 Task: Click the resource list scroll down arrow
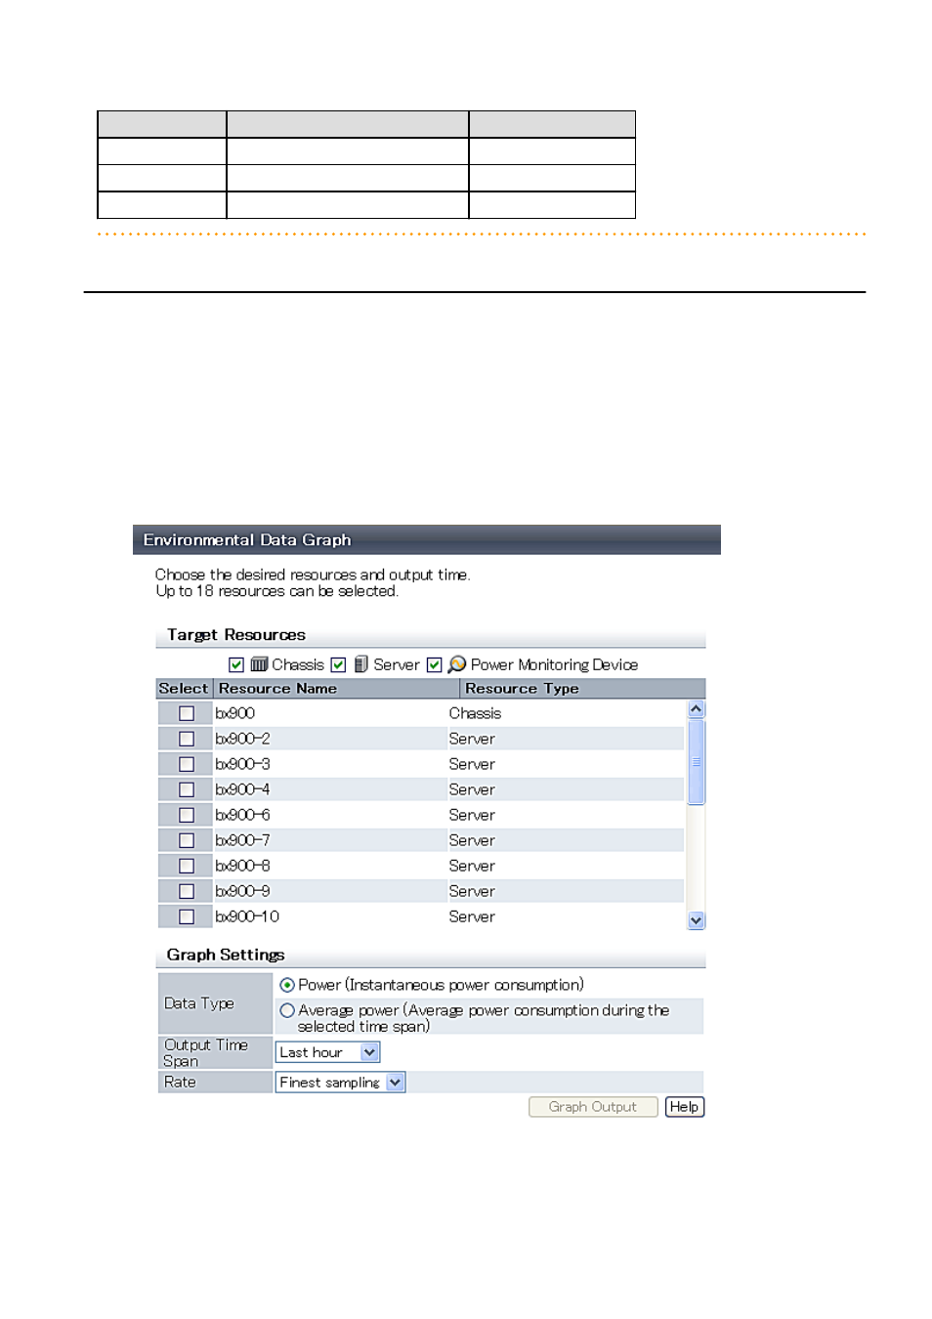coord(696,920)
